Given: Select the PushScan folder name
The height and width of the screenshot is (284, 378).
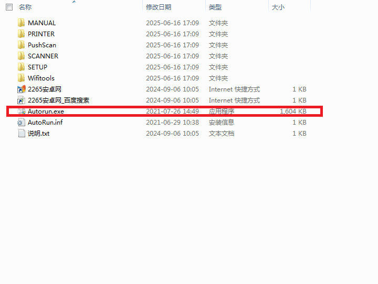Looking at the screenshot, I should (x=42, y=45).
